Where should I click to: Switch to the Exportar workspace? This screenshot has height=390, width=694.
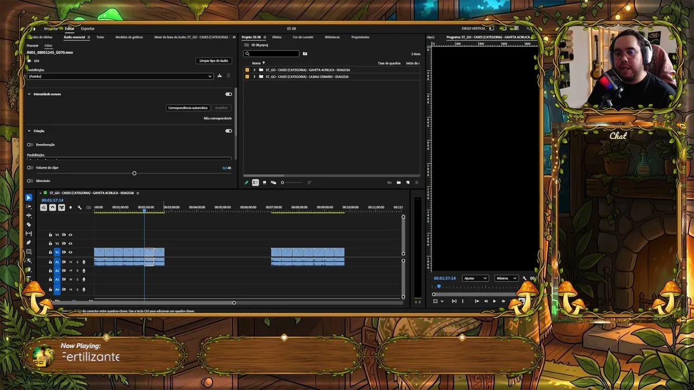87,29
